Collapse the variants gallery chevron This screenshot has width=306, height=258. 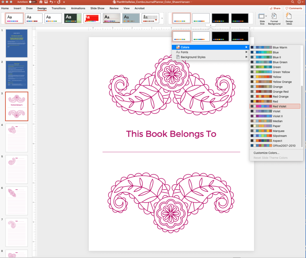click(211, 25)
